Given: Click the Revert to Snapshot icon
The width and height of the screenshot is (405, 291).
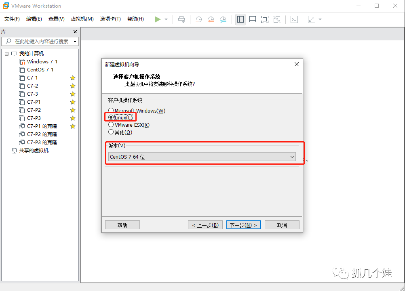Looking at the screenshot, I should [x=211, y=19].
